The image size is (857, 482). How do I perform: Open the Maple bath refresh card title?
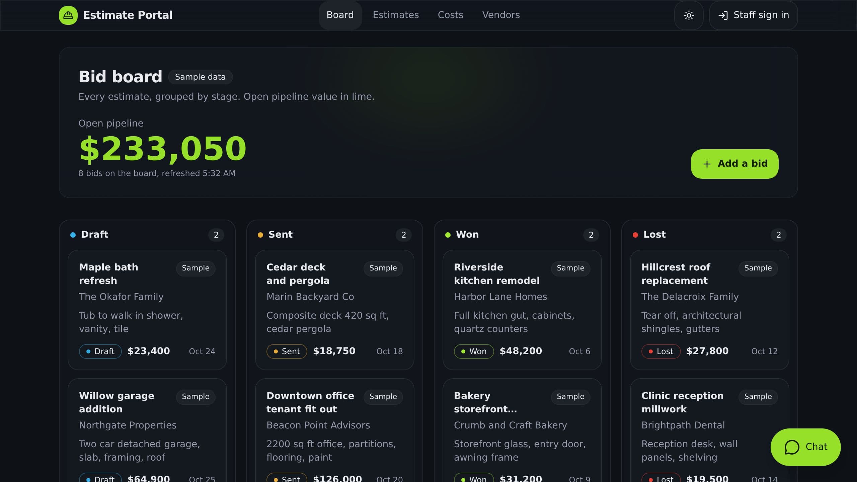pos(109,274)
